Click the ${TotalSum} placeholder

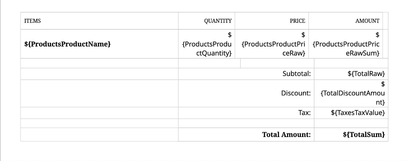pos(364,135)
